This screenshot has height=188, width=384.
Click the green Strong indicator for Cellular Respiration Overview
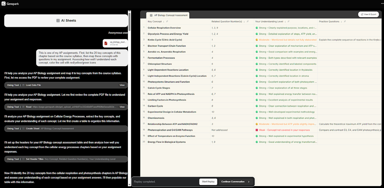pos(257,28)
